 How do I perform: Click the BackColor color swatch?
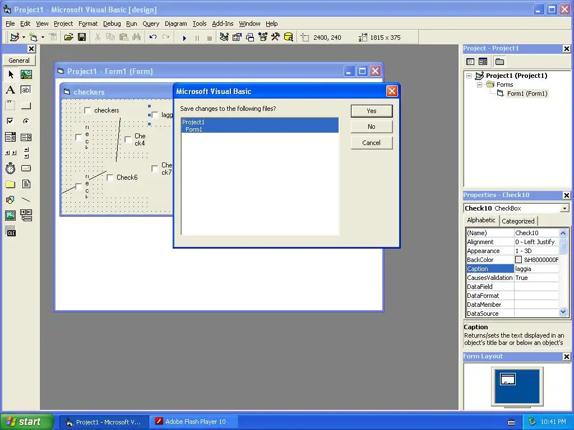[x=519, y=260]
